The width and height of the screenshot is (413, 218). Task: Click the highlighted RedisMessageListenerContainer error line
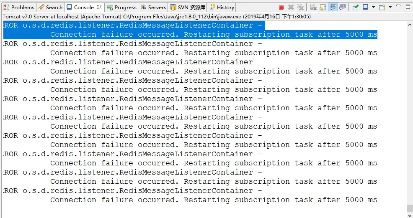(x=134, y=25)
